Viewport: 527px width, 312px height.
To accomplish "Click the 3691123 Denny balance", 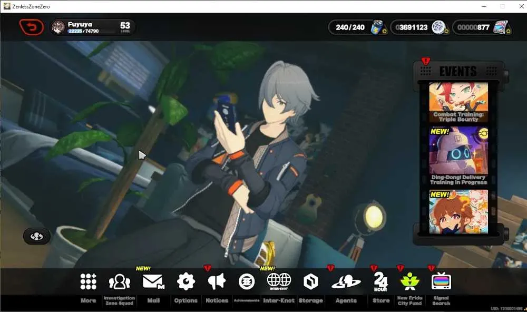I will [412, 27].
